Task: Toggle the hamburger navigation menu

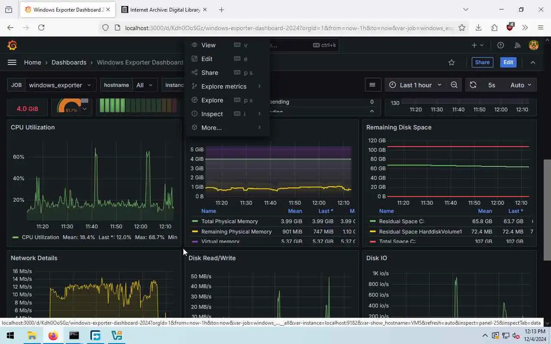Action: 12,62
